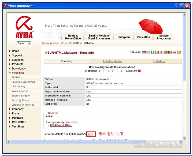The image size is (193, 156).
Task: Open the Education tab
Action: pyautogui.click(x=144, y=37)
